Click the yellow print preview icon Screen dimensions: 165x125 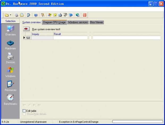click(x=22, y=15)
